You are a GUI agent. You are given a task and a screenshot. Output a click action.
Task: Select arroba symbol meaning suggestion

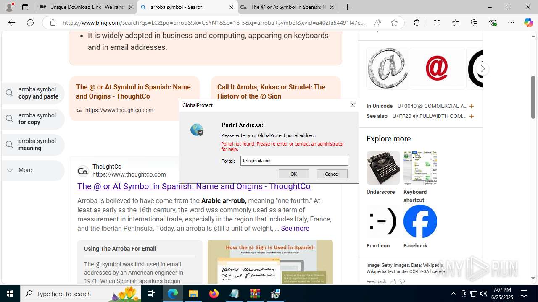(x=33, y=145)
